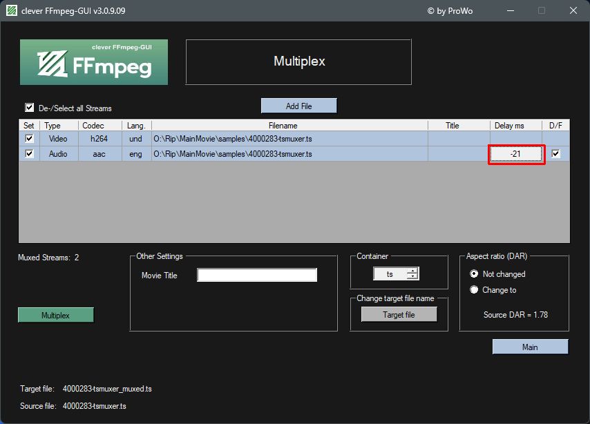Click the FFmpeg logo banner
Image resolution: width=590 pixels, height=424 pixels.
click(x=94, y=62)
